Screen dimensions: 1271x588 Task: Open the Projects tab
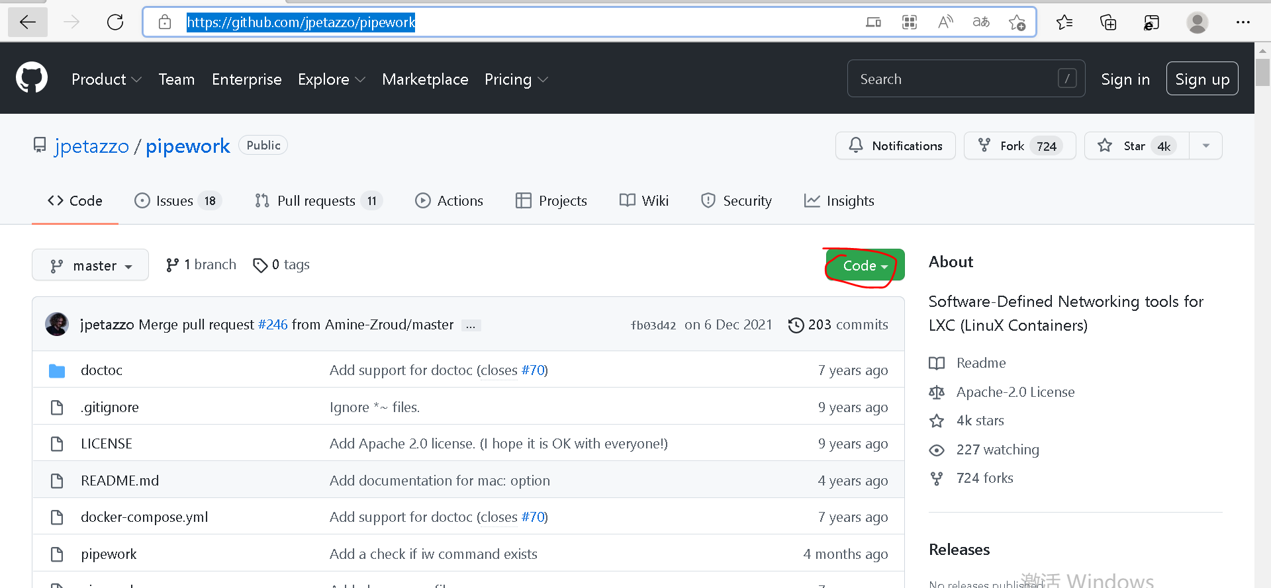tap(551, 201)
